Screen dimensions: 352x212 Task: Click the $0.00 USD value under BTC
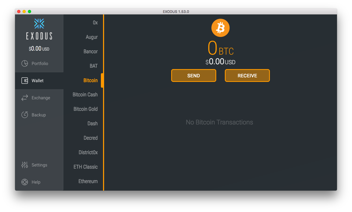point(221,62)
